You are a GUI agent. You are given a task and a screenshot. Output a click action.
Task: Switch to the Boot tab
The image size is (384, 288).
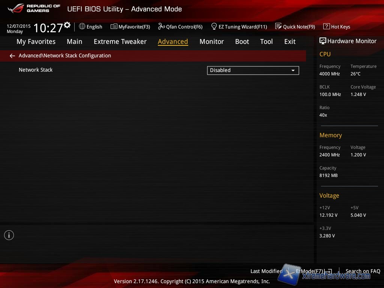click(242, 42)
